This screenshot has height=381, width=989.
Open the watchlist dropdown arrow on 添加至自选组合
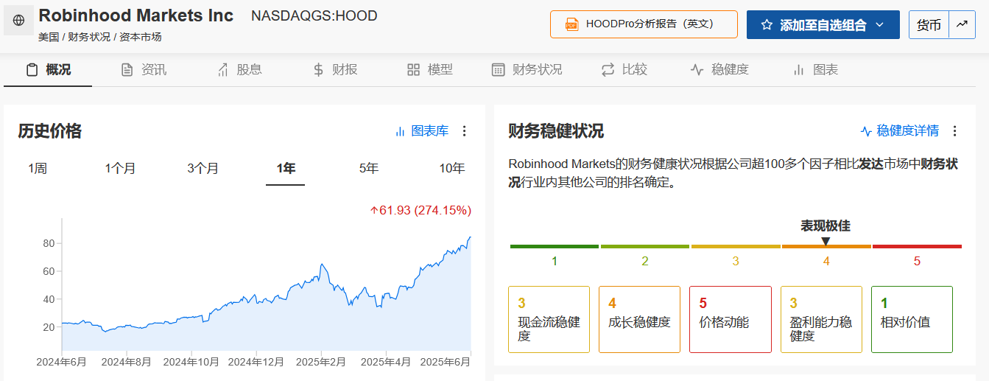pyautogui.click(x=879, y=25)
